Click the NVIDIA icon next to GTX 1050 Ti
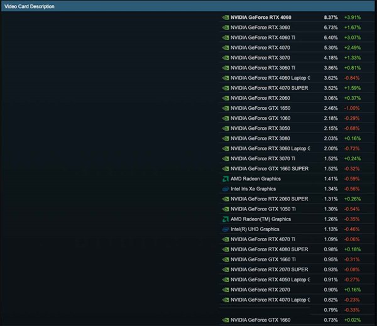The image size is (377, 326). 226,209
